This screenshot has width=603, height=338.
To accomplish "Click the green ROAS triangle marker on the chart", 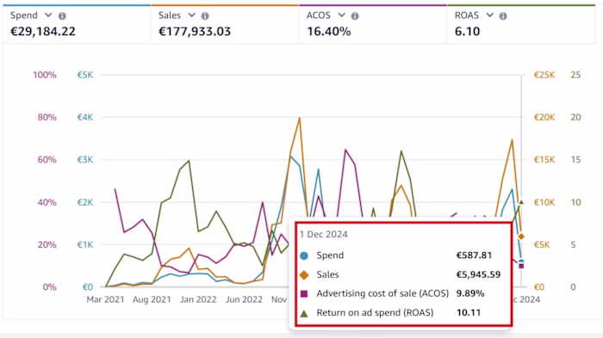I will (521, 201).
